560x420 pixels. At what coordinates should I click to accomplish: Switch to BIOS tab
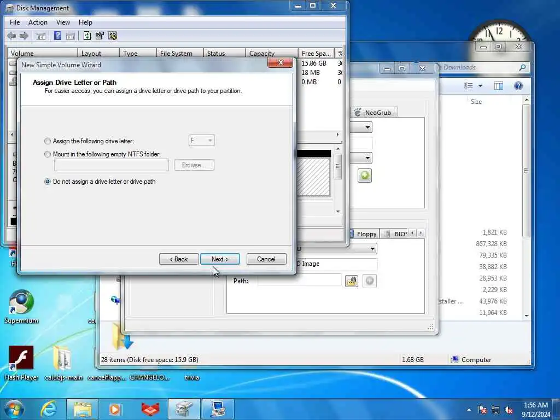pos(395,234)
